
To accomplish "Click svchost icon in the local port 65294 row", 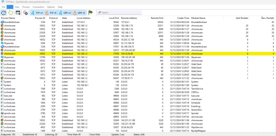I will coord(2,74).
